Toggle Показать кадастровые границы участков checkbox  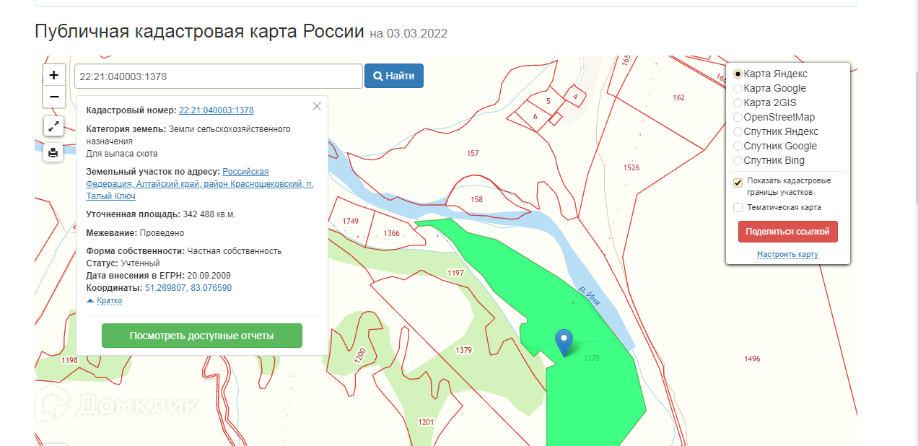coord(738,183)
